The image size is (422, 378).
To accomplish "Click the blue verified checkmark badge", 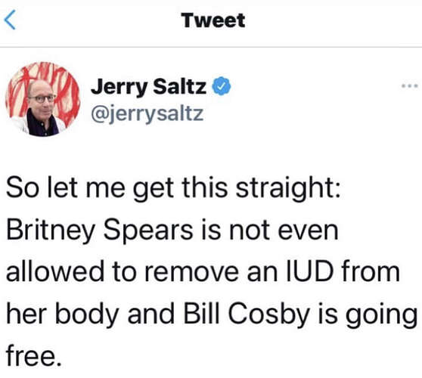I will pyautogui.click(x=222, y=86).
